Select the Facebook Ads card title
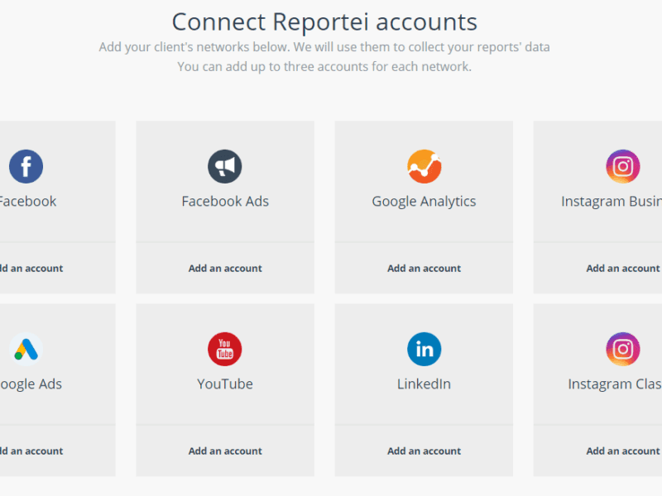Screen dimensions: 662x496 (x=225, y=201)
